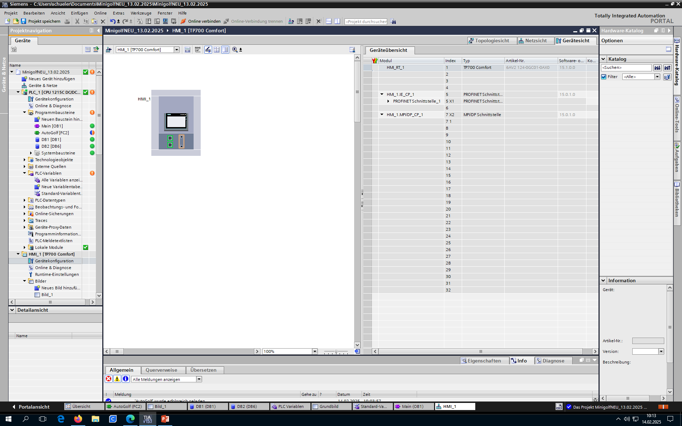Click the zoom magnifier icon in device view
The width and height of the screenshot is (682, 426).
[235, 50]
